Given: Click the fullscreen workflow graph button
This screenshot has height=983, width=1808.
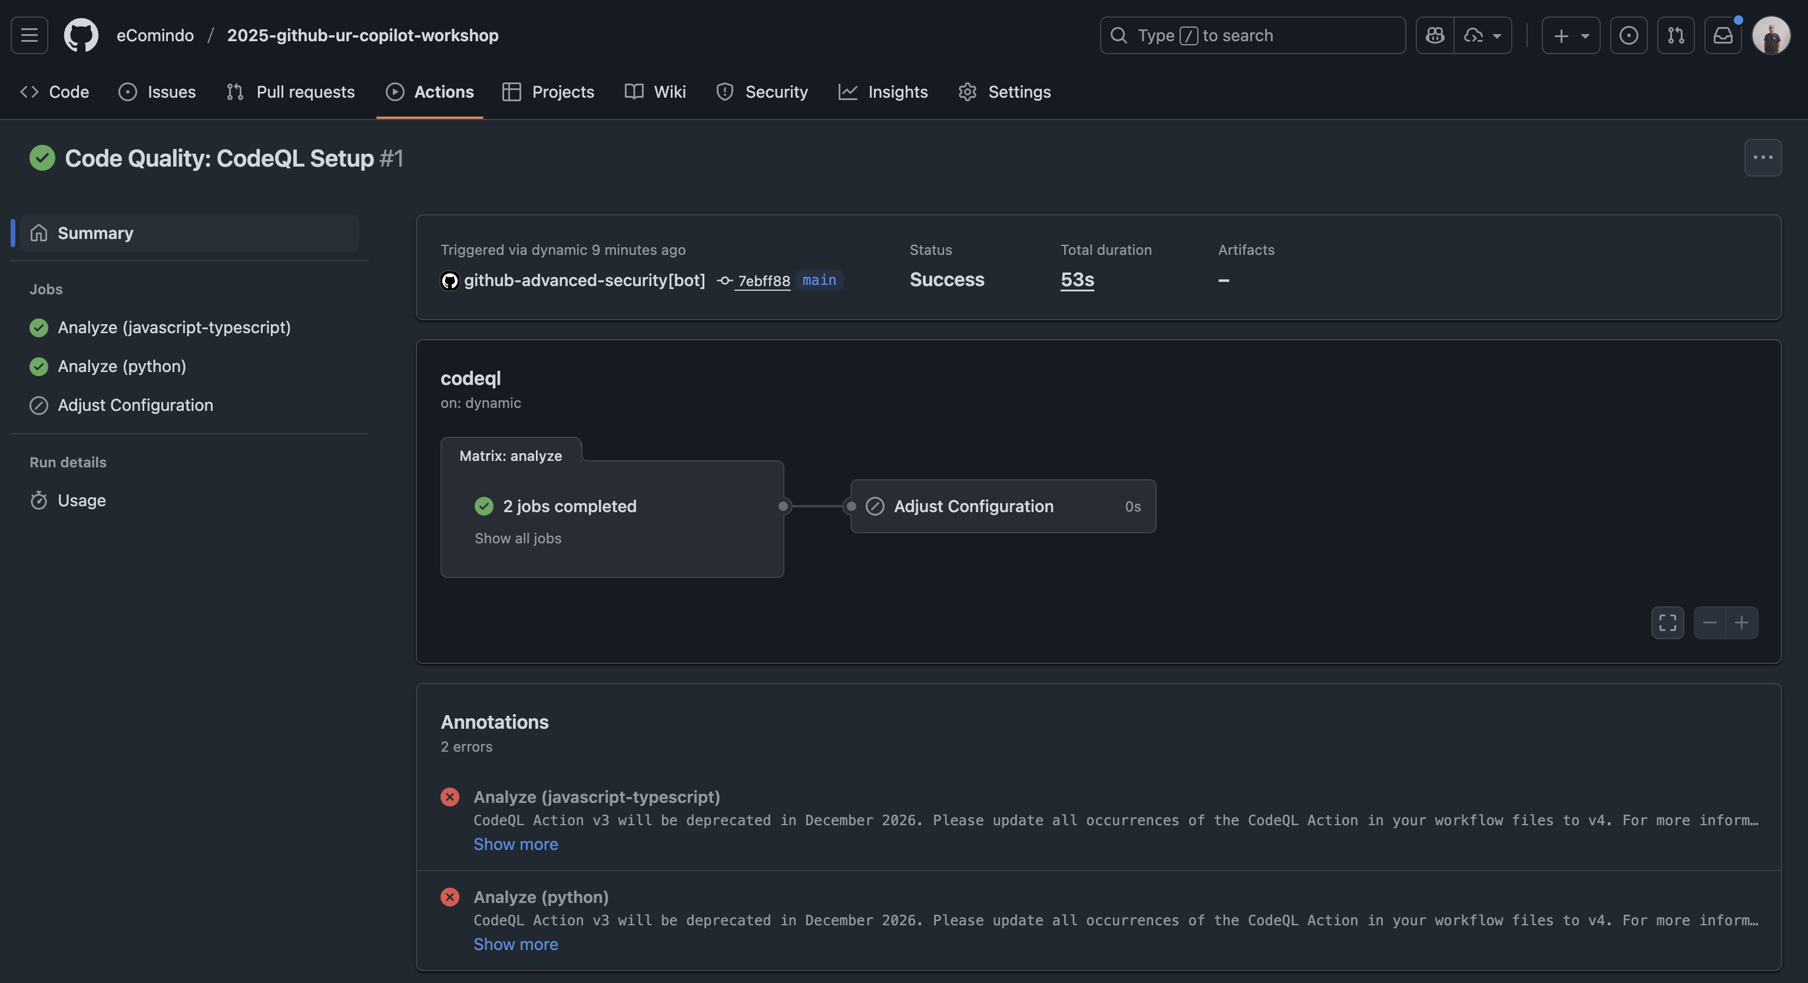Looking at the screenshot, I should 1667,622.
